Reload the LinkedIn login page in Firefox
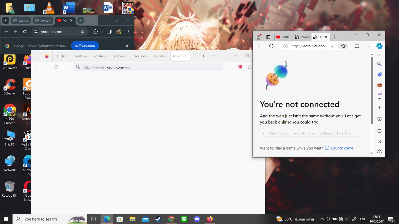 56,67
